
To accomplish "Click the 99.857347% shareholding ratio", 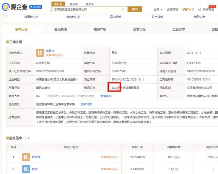I will pos(137,157).
